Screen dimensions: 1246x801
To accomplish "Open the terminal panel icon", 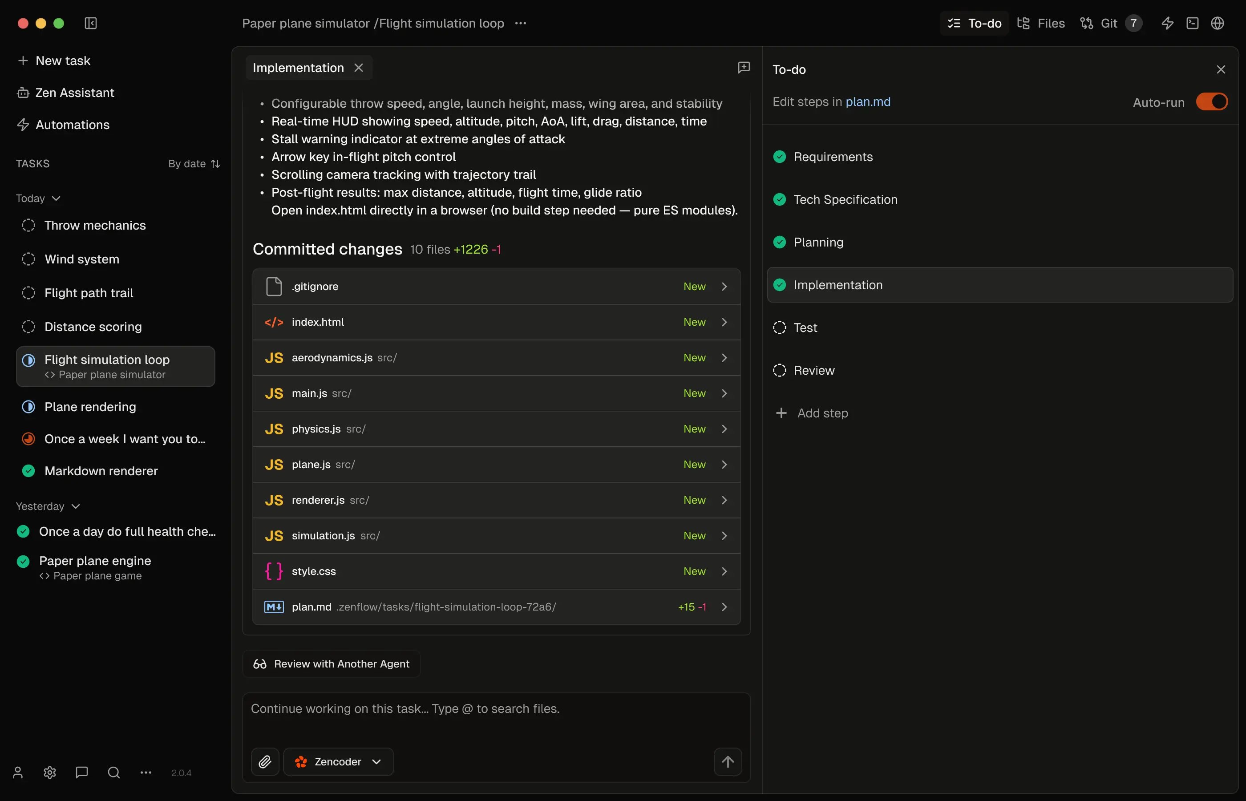I will [1192, 23].
